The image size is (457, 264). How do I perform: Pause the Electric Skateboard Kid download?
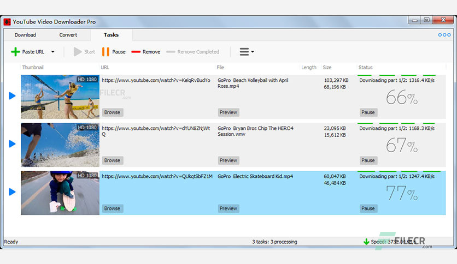pos(368,208)
